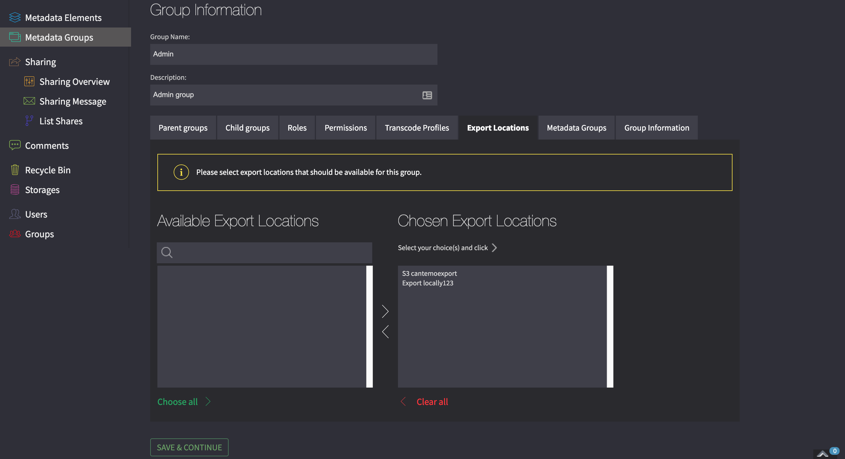Open the Parent groups tab
The height and width of the screenshot is (459, 845).
183,128
